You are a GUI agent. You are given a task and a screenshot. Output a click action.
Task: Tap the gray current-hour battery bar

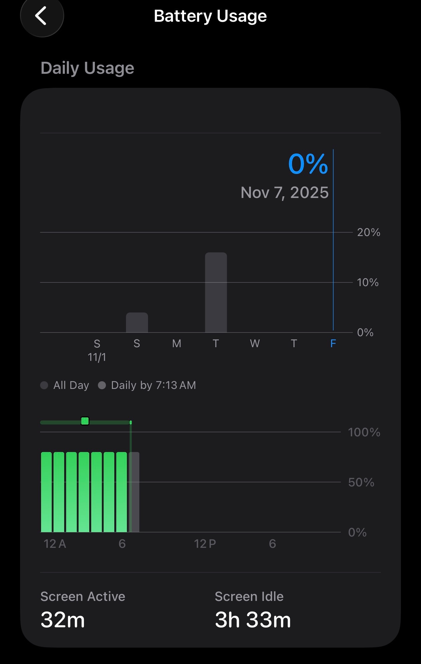pos(135,492)
